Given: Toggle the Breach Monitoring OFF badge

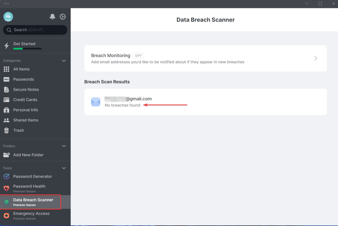Looking at the screenshot, I should click(x=138, y=56).
